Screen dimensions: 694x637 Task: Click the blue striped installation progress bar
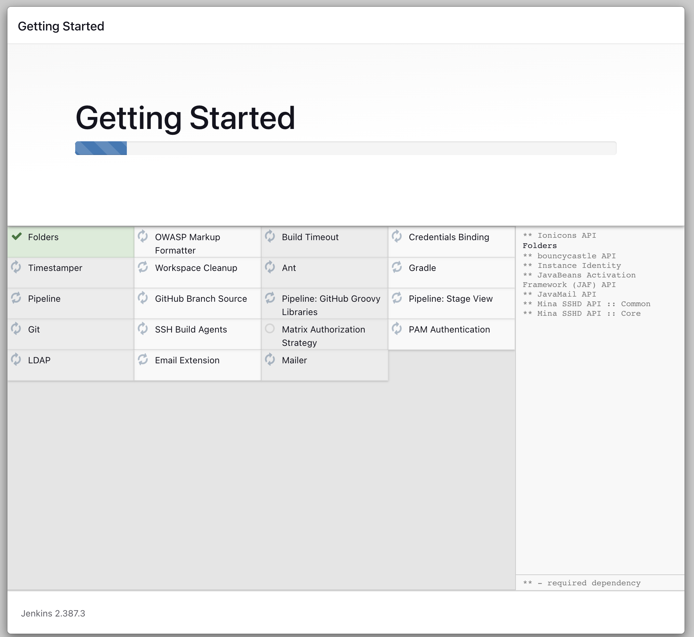pyautogui.click(x=101, y=148)
